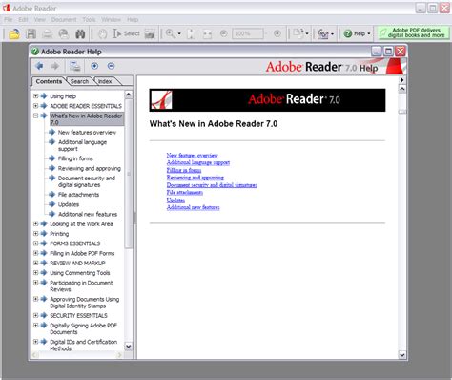Select File attachments in contents tree
Image resolution: width=452 pixels, height=380 pixels.
point(78,195)
